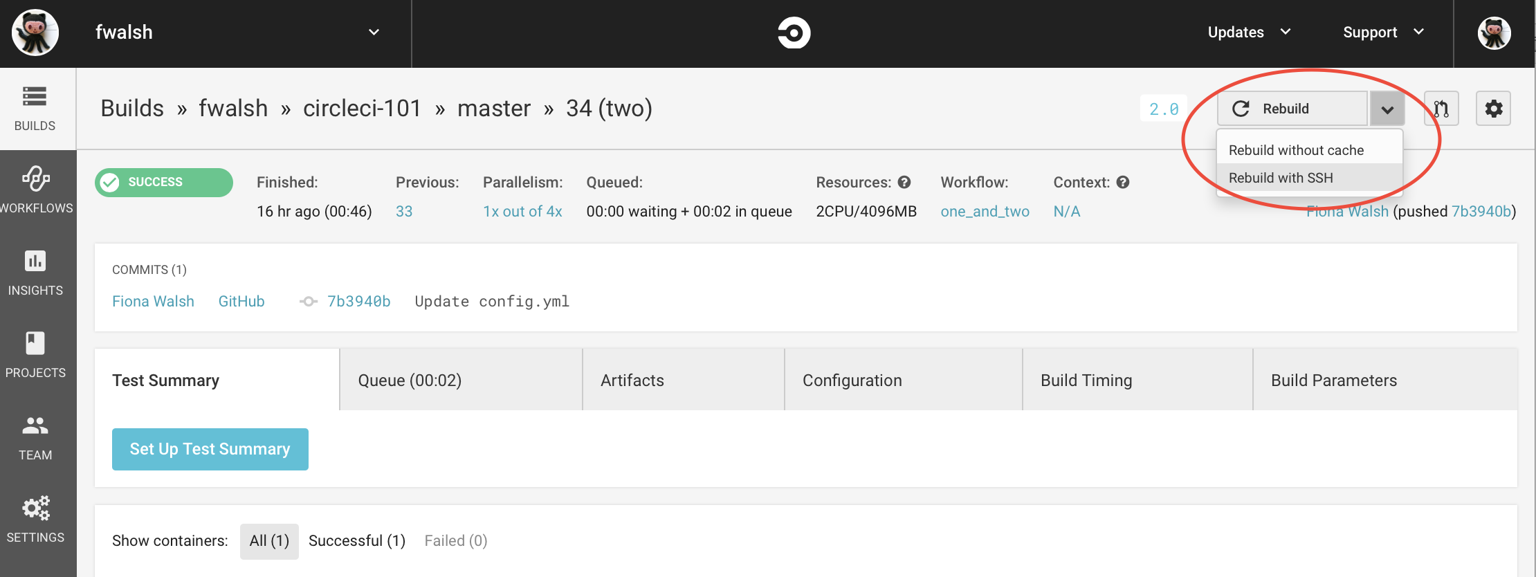
Task: Show Failed (0) containers
Action: point(456,541)
